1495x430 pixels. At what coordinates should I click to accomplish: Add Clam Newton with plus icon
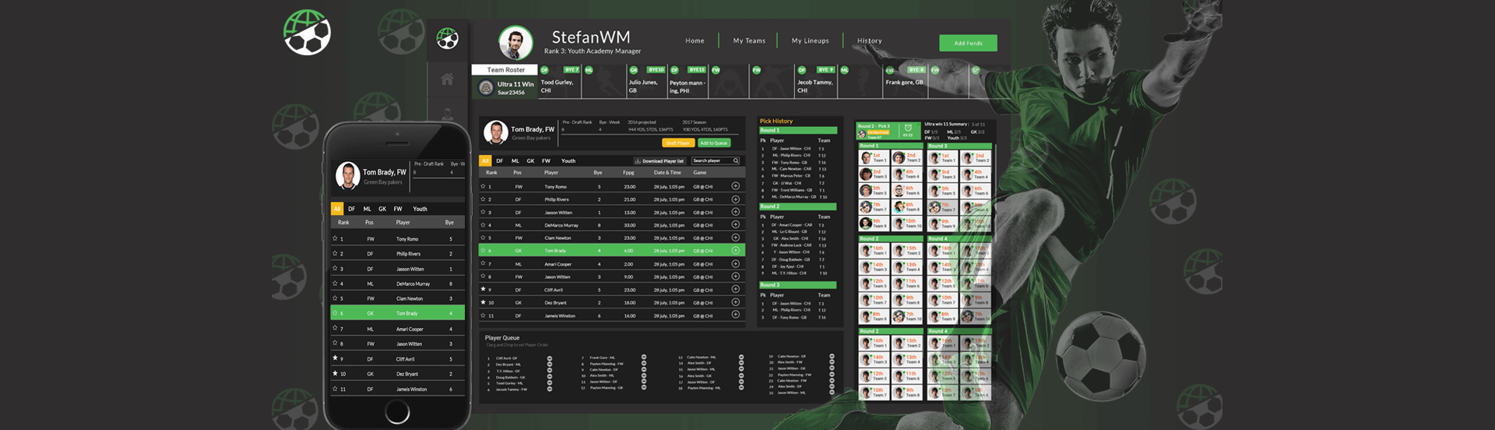click(735, 238)
